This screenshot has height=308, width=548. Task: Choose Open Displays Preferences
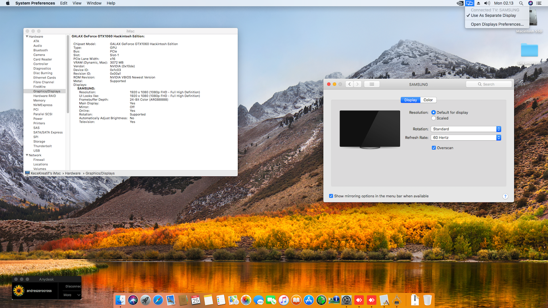[x=497, y=24]
